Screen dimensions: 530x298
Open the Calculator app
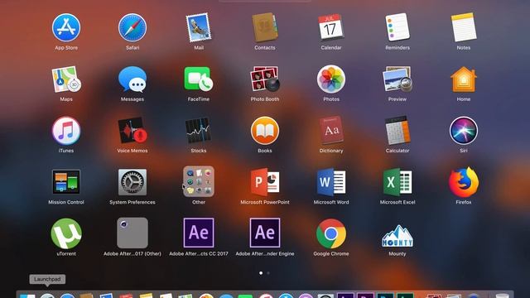[397, 131]
